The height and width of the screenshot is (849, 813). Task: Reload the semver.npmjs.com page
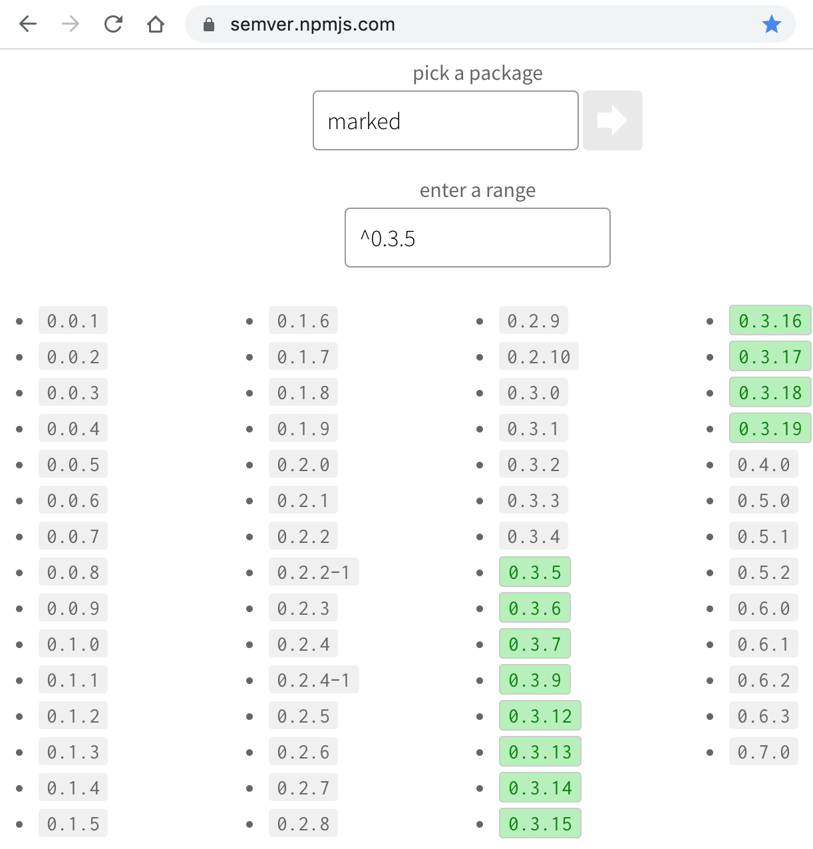click(113, 23)
